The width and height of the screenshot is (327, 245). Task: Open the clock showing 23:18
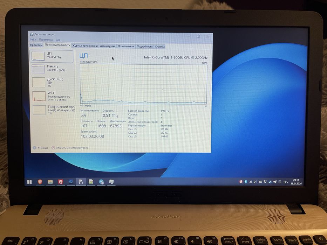coord(296,182)
